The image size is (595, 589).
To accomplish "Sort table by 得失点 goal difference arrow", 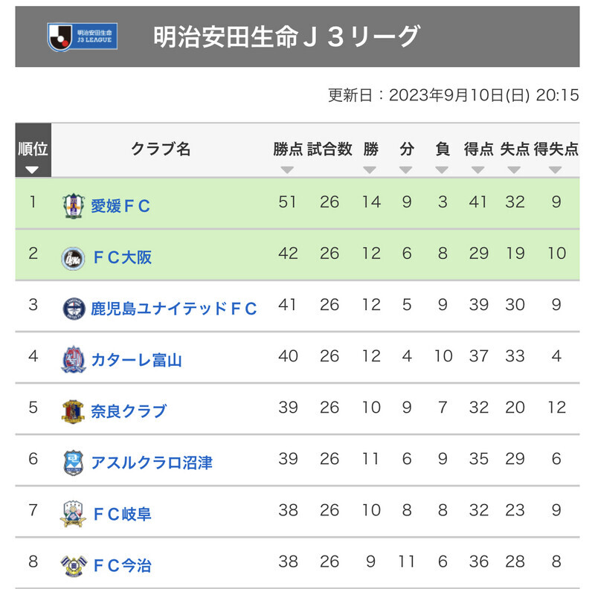I will (555, 170).
